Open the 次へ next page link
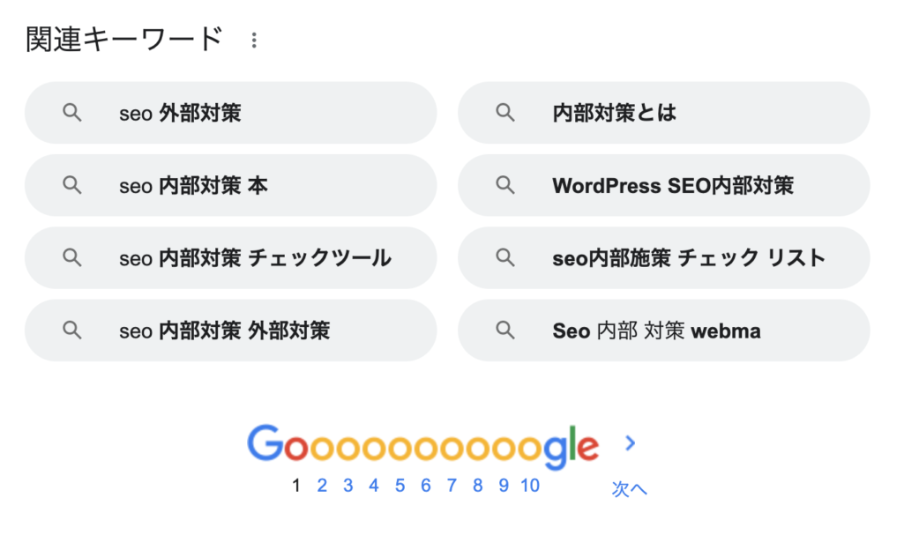This screenshot has height=535, width=904. pyautogui.click(x=628, y=487)
